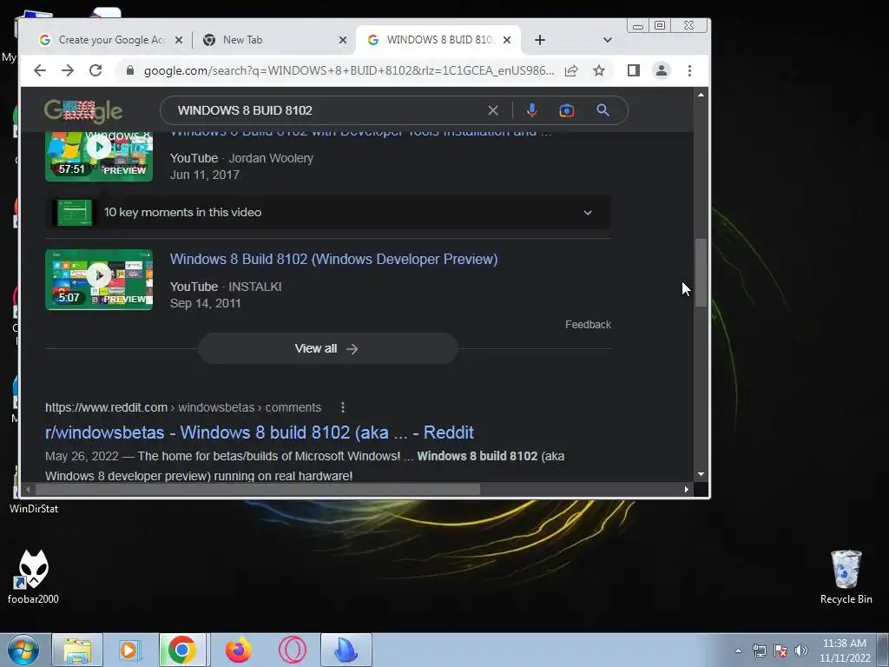Submit search with magnifier icon

(x=603, y=110)
